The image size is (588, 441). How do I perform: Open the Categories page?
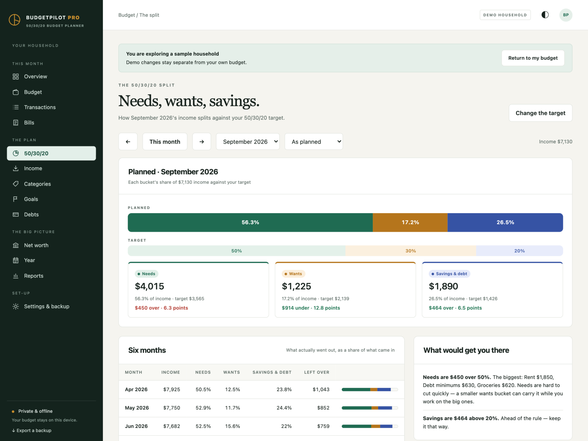point(51,184)
